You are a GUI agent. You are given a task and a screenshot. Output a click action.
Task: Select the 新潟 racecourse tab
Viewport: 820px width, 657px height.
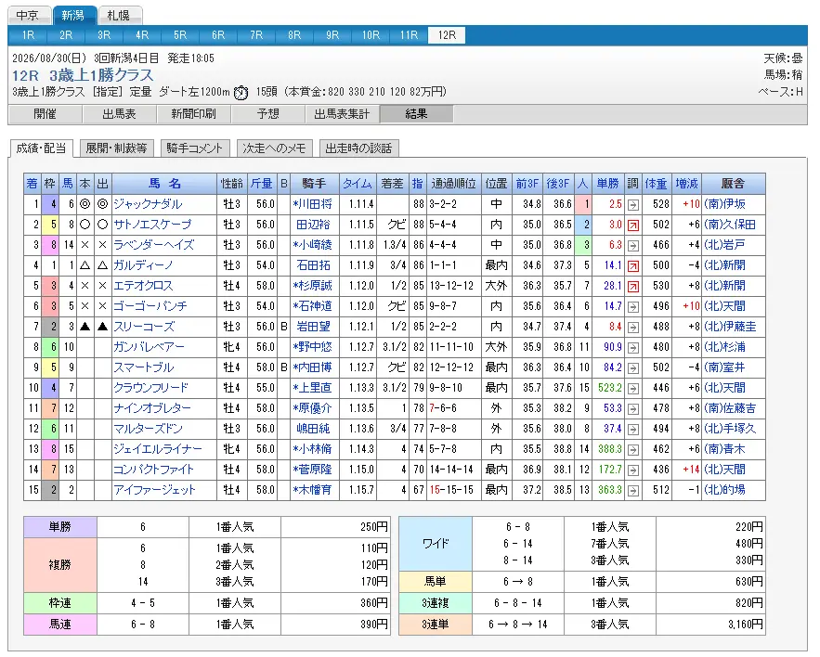point(74,15)
